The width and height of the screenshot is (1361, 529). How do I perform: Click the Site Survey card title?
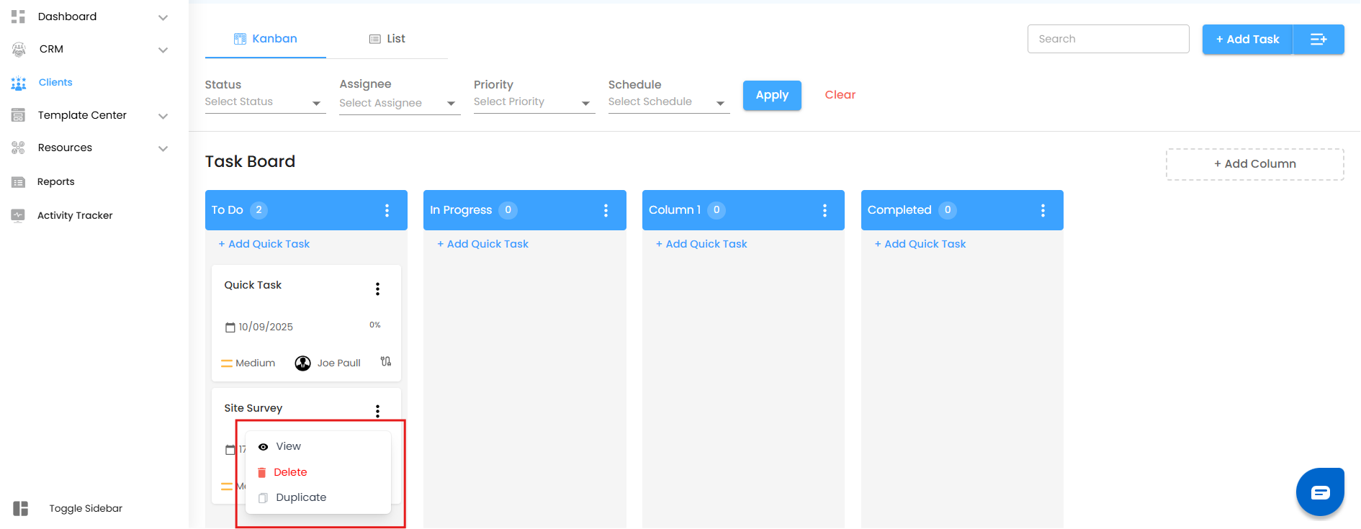pos(253,408)
